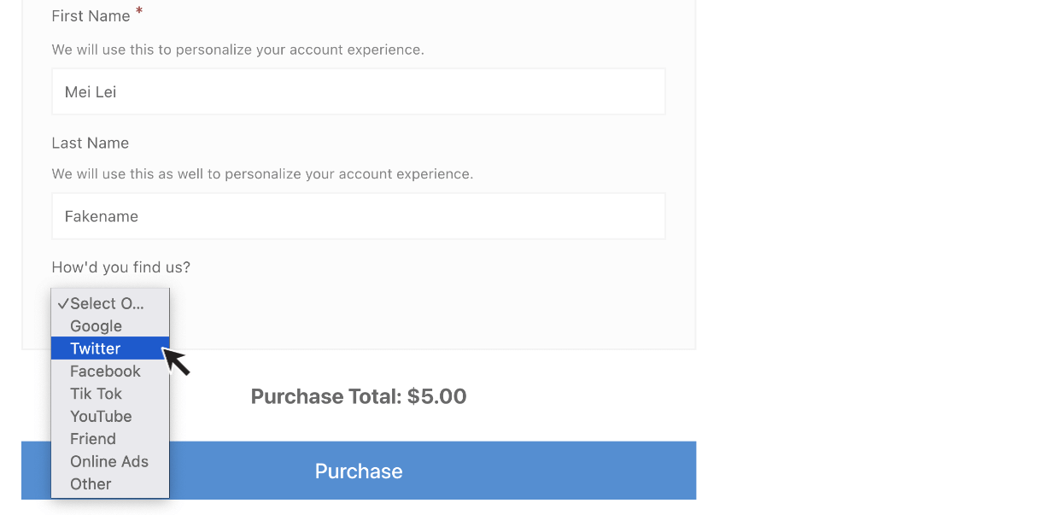Click the 'as well' helper text under Last Name

pos(262,174)
